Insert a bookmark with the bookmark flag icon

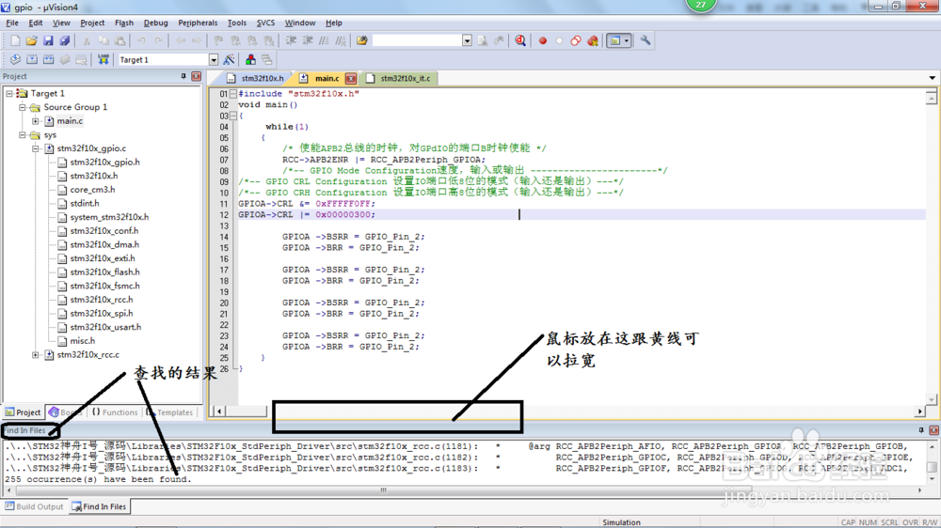[x=218, y=40]
